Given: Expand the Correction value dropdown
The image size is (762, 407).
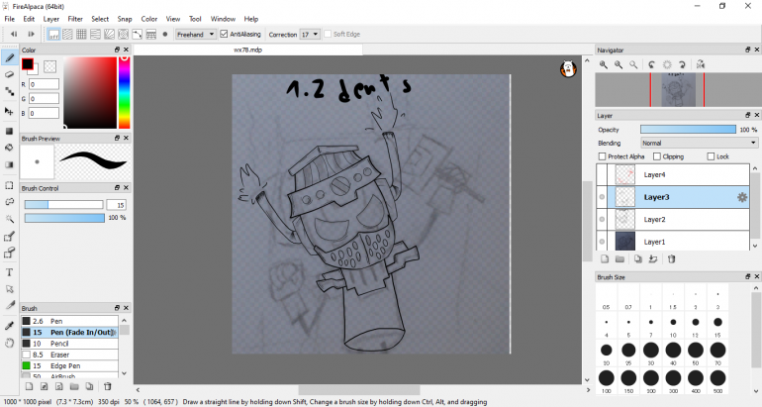Looking at the screenshot, I should click(x=316, y=34).
